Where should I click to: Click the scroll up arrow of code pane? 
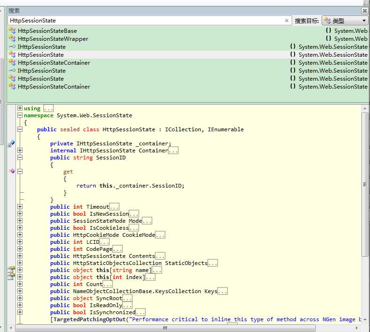(365, 108)
